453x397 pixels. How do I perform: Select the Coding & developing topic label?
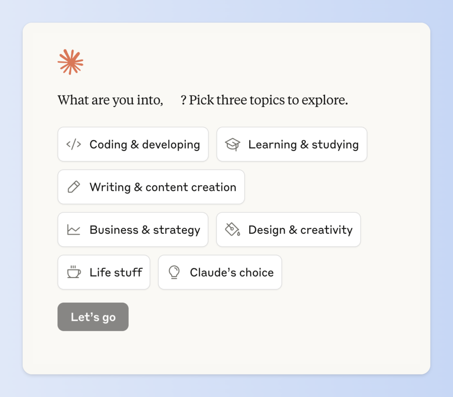click(145, 144)
